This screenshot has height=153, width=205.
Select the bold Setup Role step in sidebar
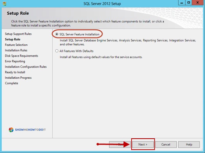(x=13, y=39)
